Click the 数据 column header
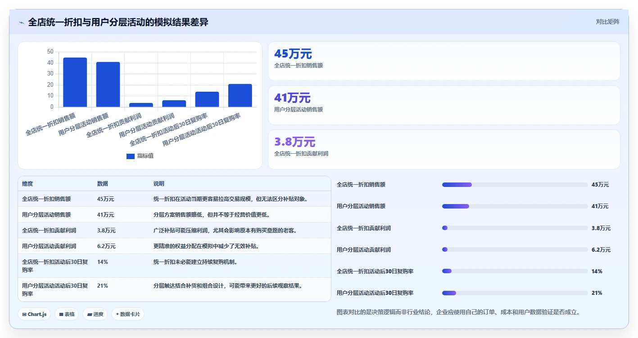638x338 pixels. 103,184
